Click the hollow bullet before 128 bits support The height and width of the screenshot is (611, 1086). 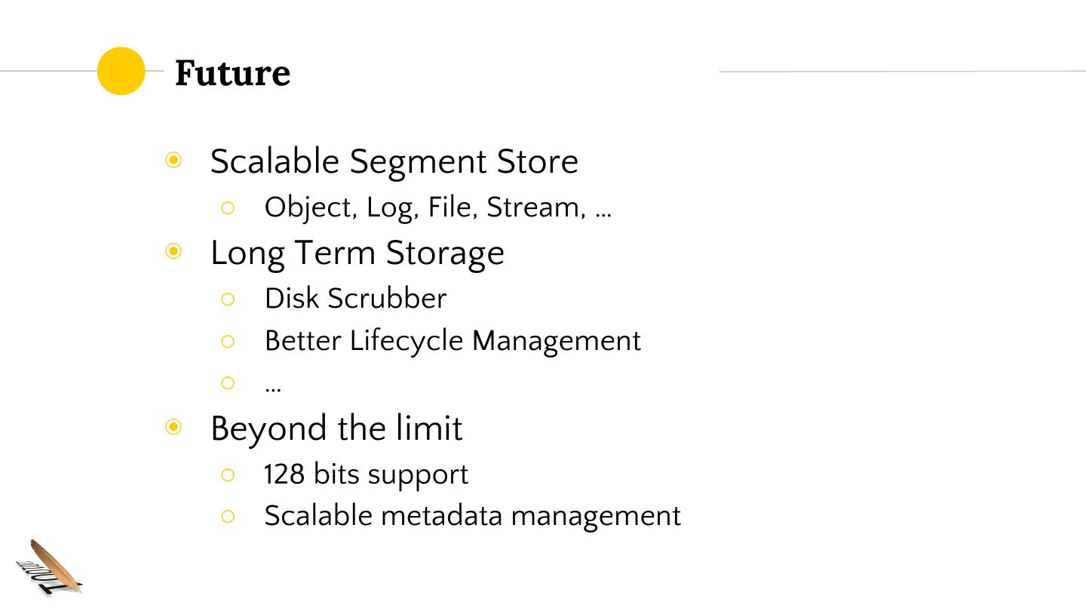[x=229, y=474]
